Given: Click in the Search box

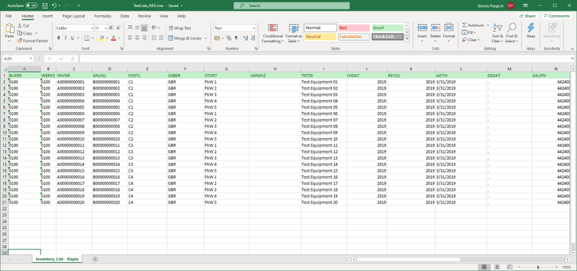Looking at the screenshot, I should (x=291, y=6).
